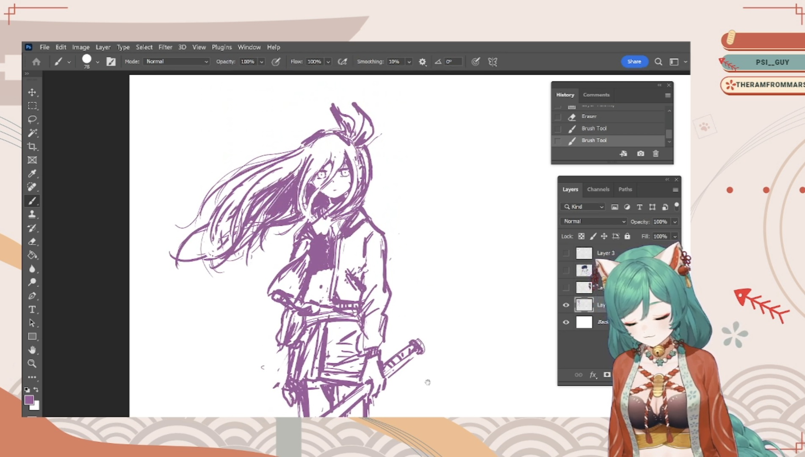Select the Lasso tool
The image size is (805, 457).
32,119
